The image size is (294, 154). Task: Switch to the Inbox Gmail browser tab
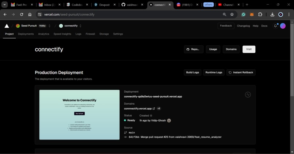click(x=50, y=5)
